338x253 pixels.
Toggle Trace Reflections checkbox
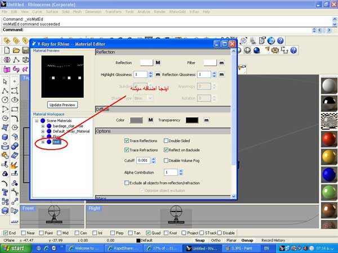(x=127, y=141)
